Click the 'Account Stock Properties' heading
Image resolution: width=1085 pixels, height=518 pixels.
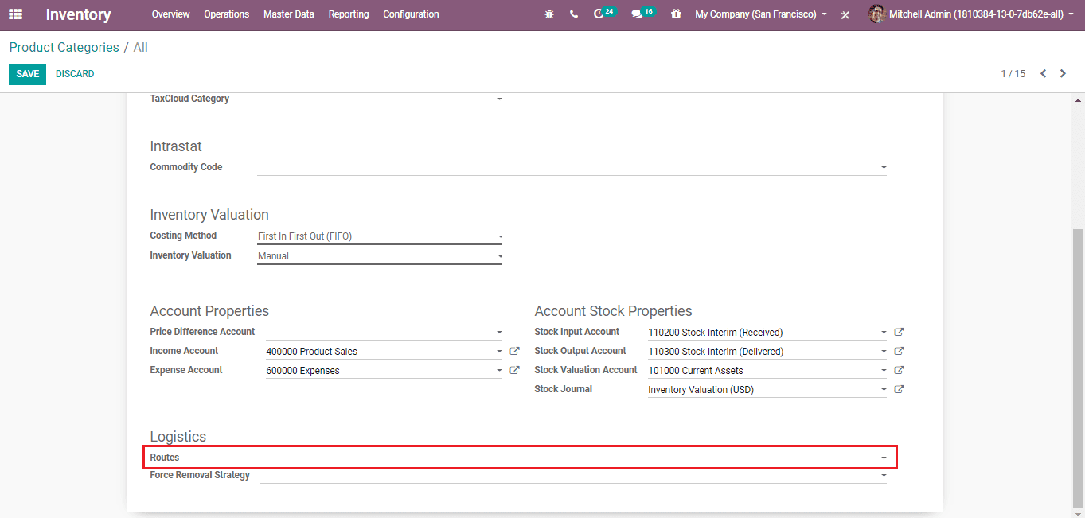pyautogui.click(x=613, y=311)
